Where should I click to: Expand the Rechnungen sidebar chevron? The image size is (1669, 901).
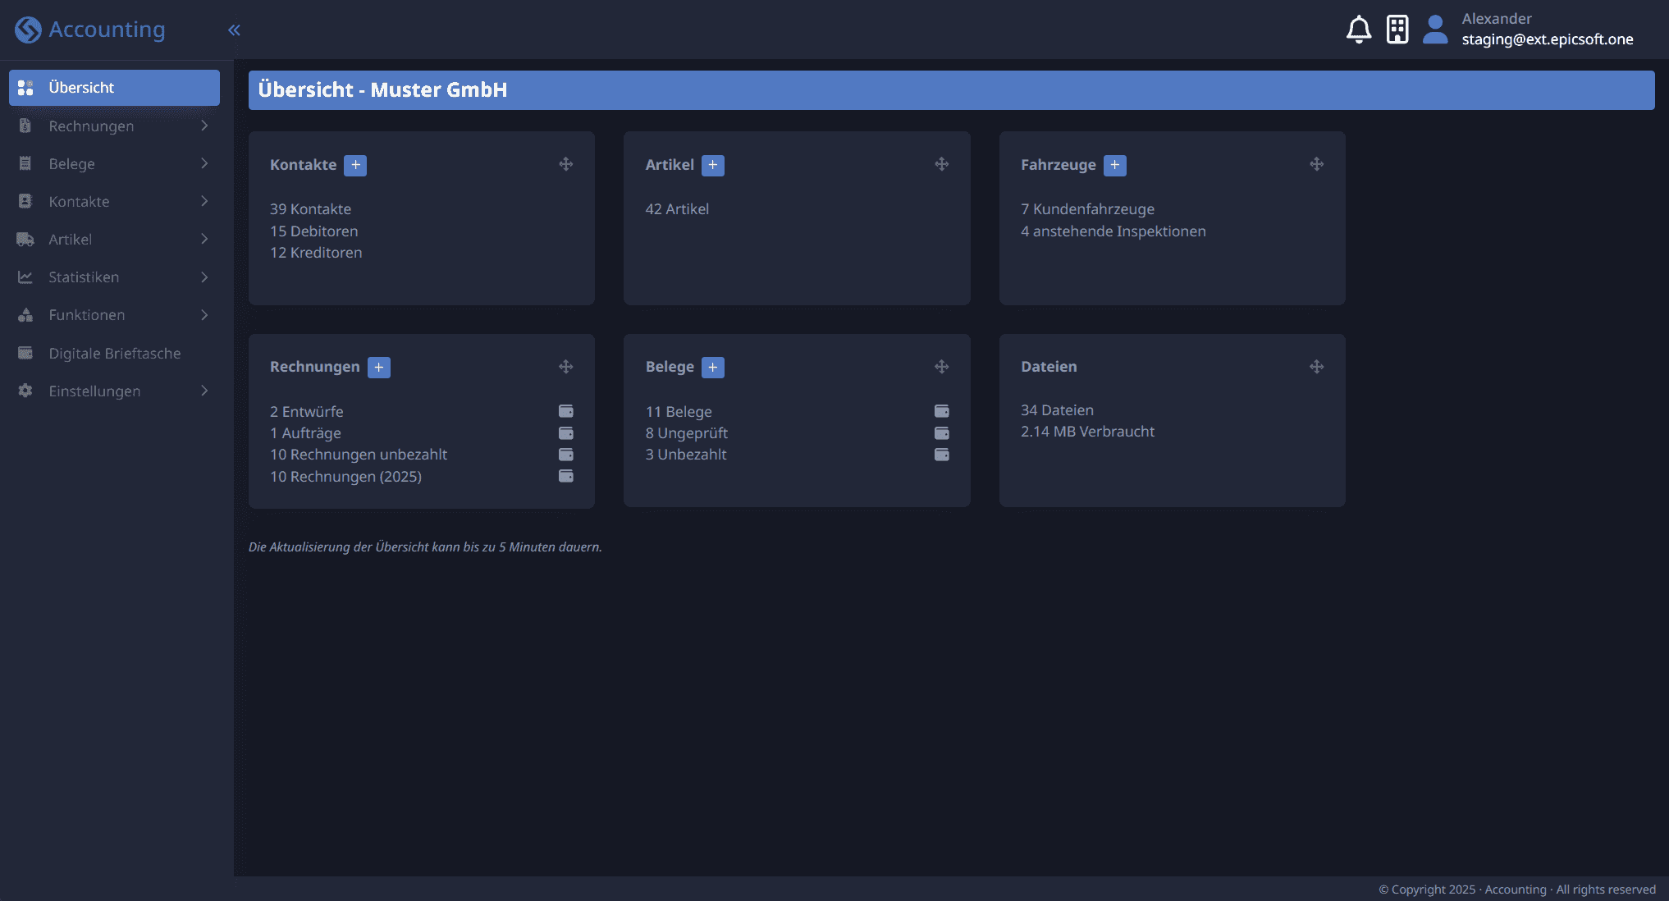204,126
